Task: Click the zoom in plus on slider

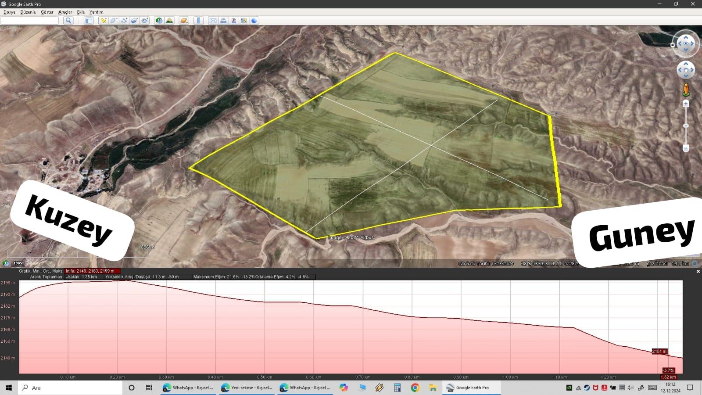Action: tap(686, 104)
